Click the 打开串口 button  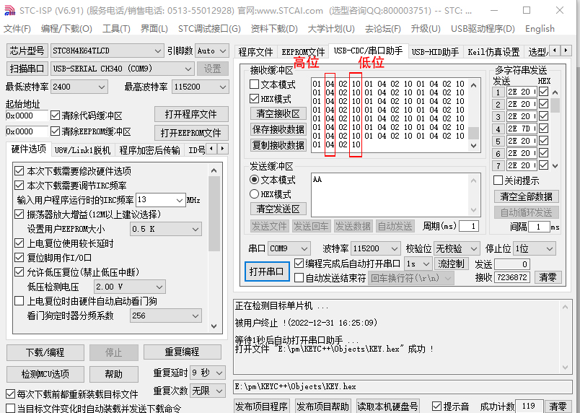267,271
